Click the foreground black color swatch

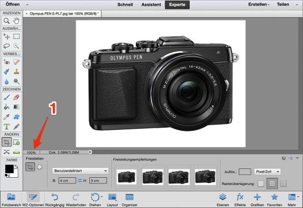click(x=9, y=169)
